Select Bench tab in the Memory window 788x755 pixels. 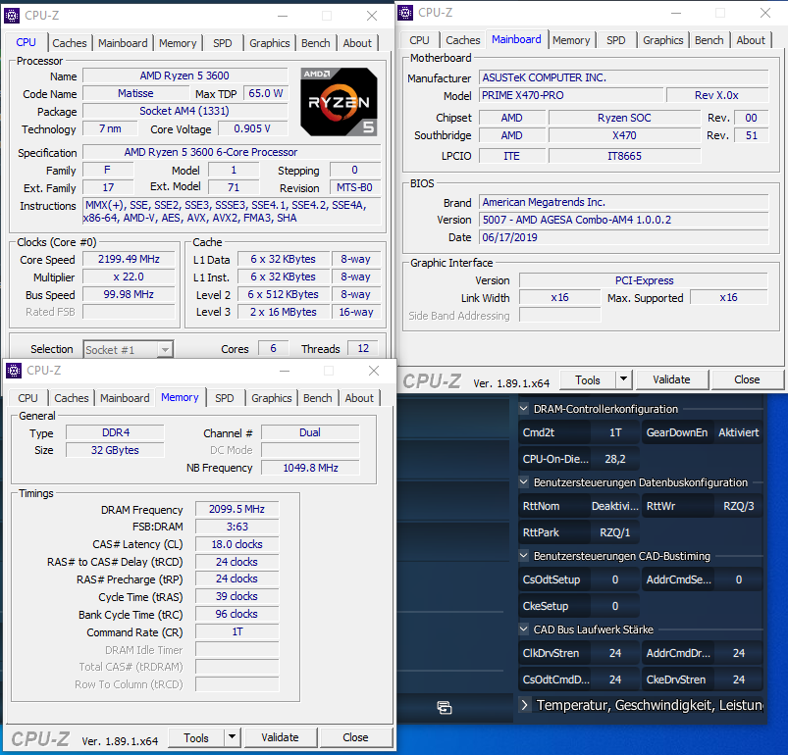click(x=318, y=398)
